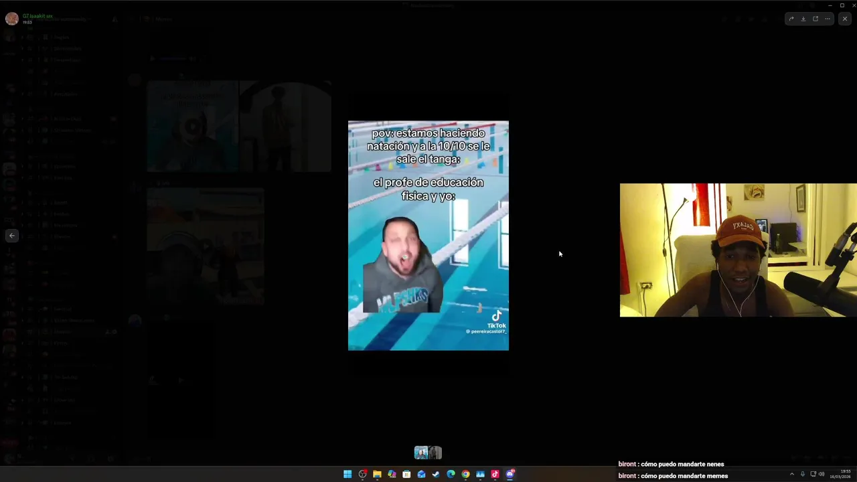Open the three-dots more options menu

828,19
